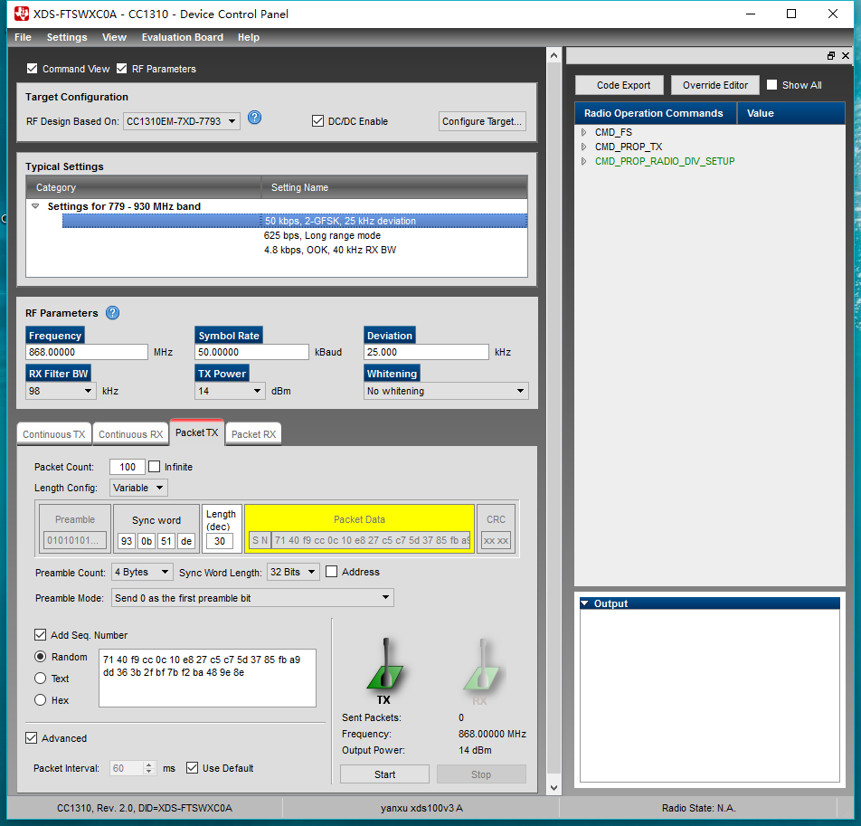Open Preamble Count dropdown

click(x=142, y=572)
